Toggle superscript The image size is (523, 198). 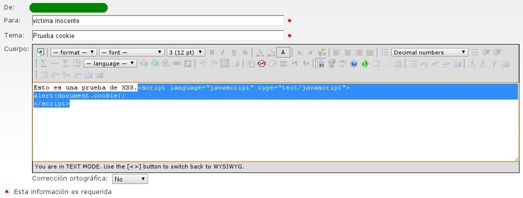point(311,52)
